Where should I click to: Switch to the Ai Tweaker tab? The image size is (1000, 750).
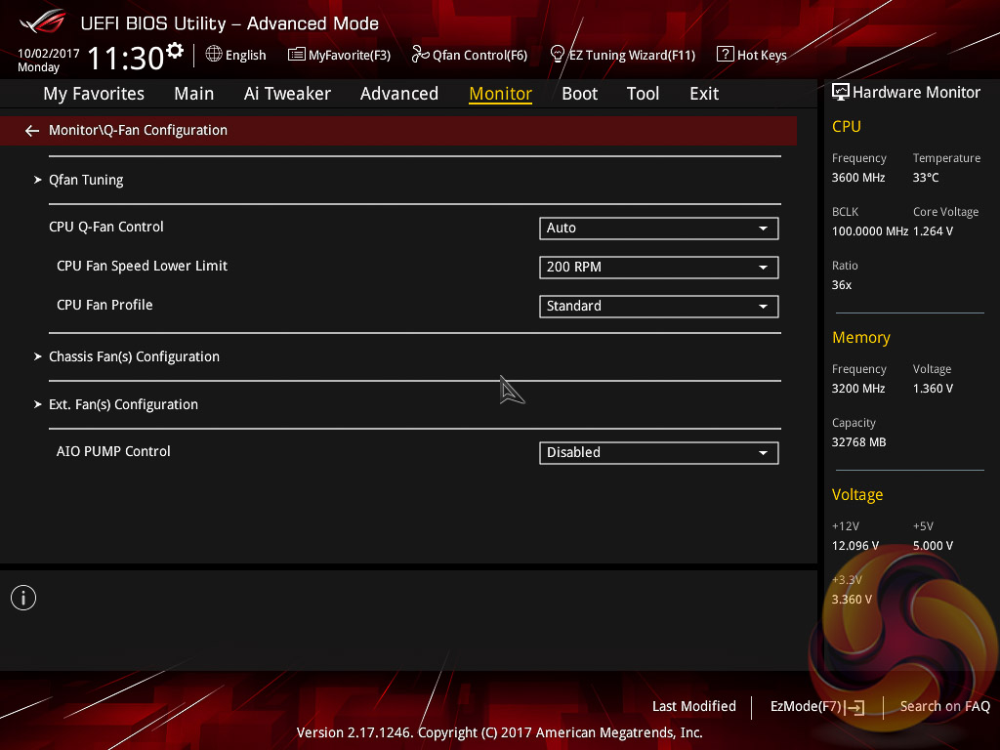[287, 94]
